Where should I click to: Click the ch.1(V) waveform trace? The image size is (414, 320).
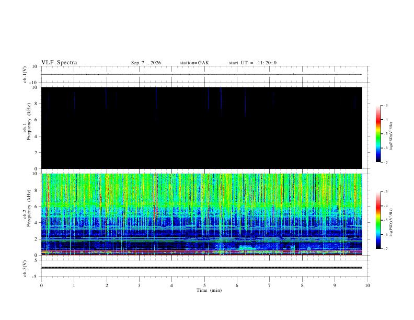tap(201, 74)
